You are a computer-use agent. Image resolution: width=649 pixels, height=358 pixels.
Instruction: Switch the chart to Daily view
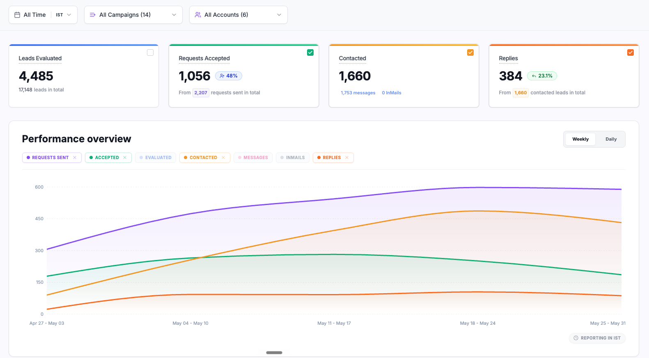611,139
